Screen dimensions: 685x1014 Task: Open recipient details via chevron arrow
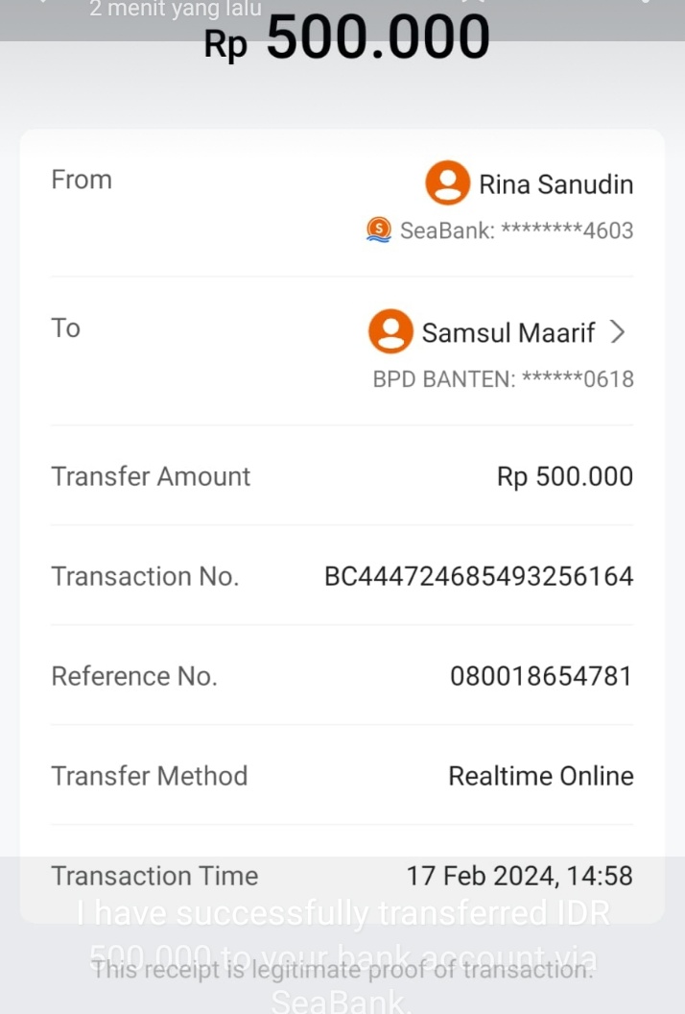[x=618, y=332]
